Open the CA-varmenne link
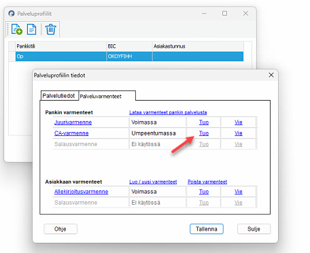The height and width of the screenshot is (253, 310). 71,133
